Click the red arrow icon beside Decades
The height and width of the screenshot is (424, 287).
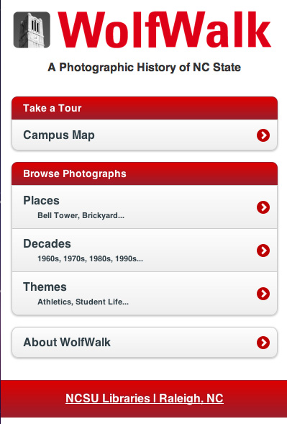pyautogui.click(x=263, y=251)
